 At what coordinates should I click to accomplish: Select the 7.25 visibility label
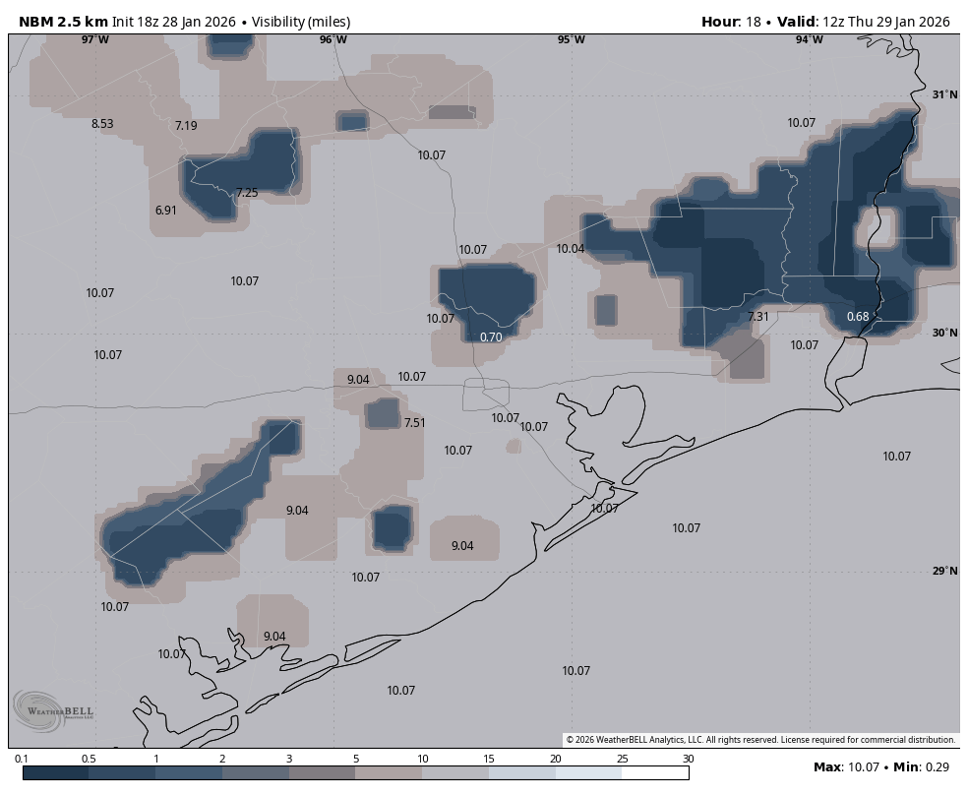click(247, 193)
